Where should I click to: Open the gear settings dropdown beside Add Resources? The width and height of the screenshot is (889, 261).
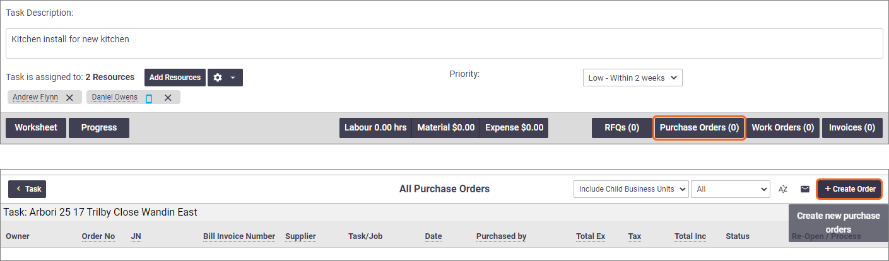(x=225, y=78)
